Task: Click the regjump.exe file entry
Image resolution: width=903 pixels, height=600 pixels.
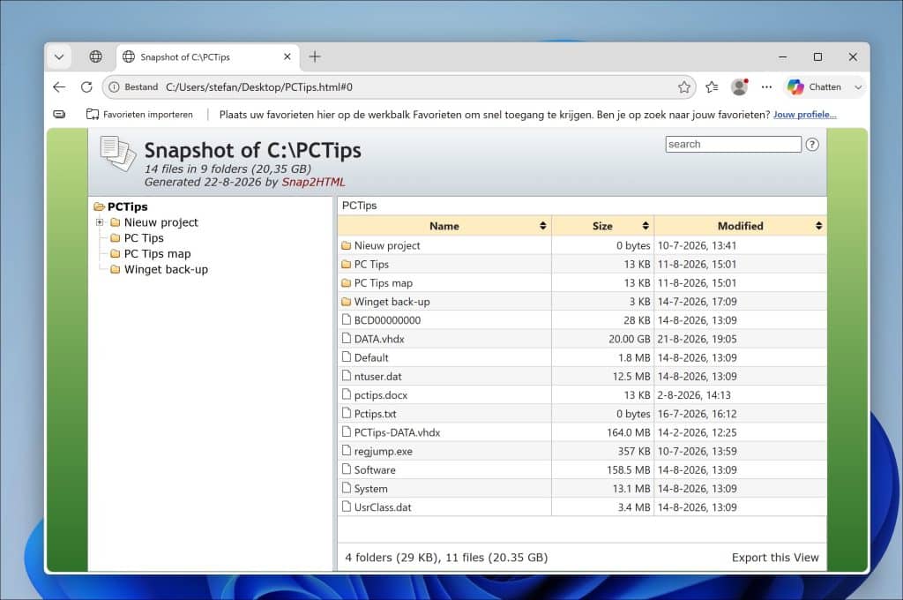Action: tap(383, 451)
